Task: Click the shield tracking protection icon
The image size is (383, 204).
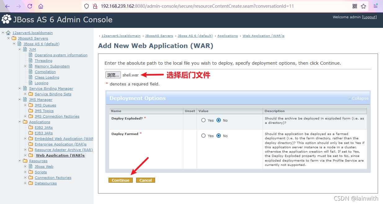Action: 87,6
